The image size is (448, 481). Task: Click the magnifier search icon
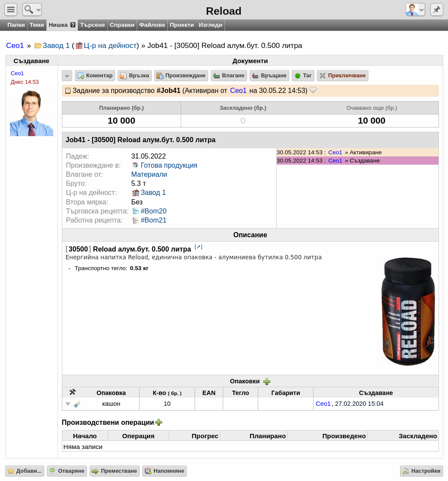pos(29,10)
